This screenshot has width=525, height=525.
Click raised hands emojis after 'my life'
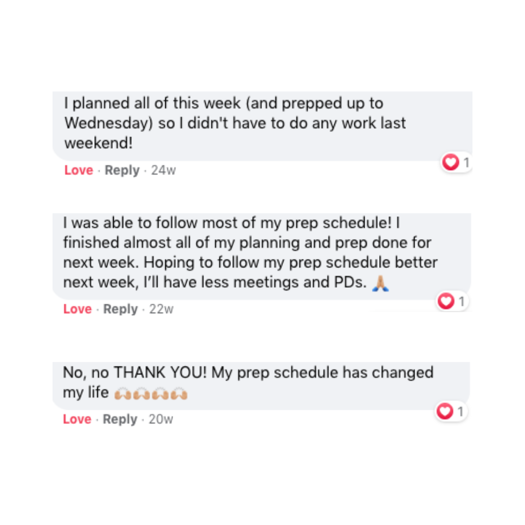151,394
